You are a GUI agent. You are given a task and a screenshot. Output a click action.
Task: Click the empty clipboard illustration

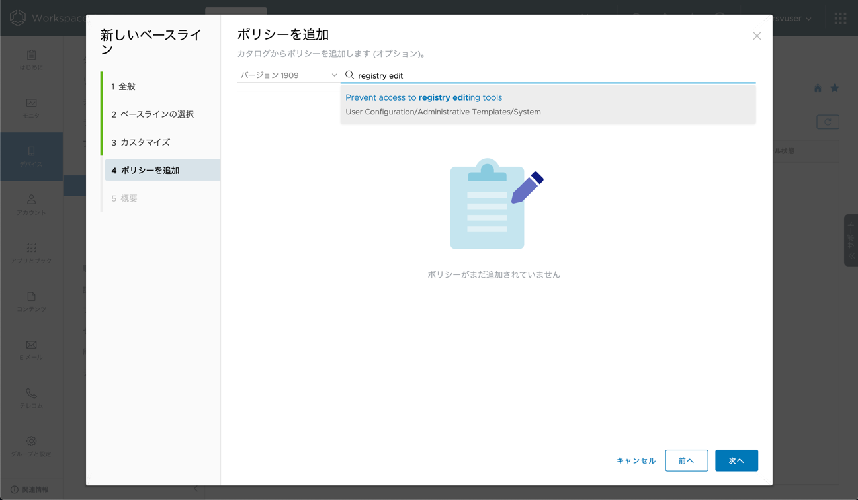coord(496,204)
